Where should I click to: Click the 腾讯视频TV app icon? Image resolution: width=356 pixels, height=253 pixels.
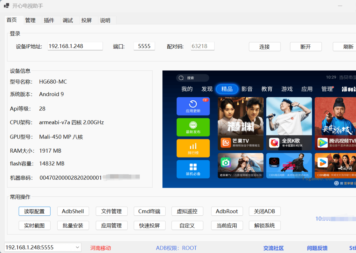[x=323, y=143]
